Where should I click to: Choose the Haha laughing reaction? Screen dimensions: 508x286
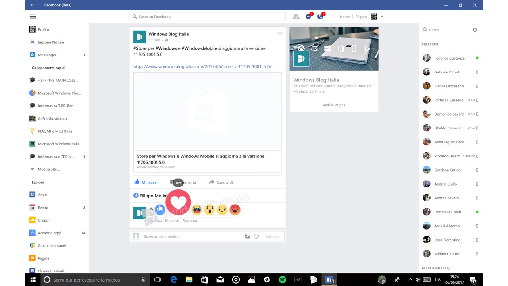click(x=196, y=209)
